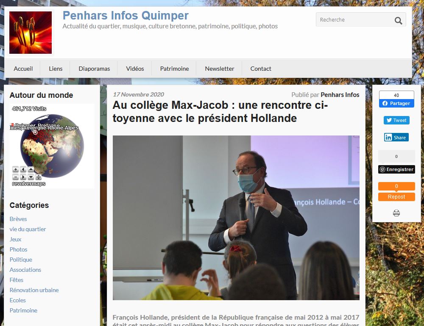Screen dimensions: 424x326
Task: Share the article on Facebook with Partager
Action: click(x=396, y=103)
